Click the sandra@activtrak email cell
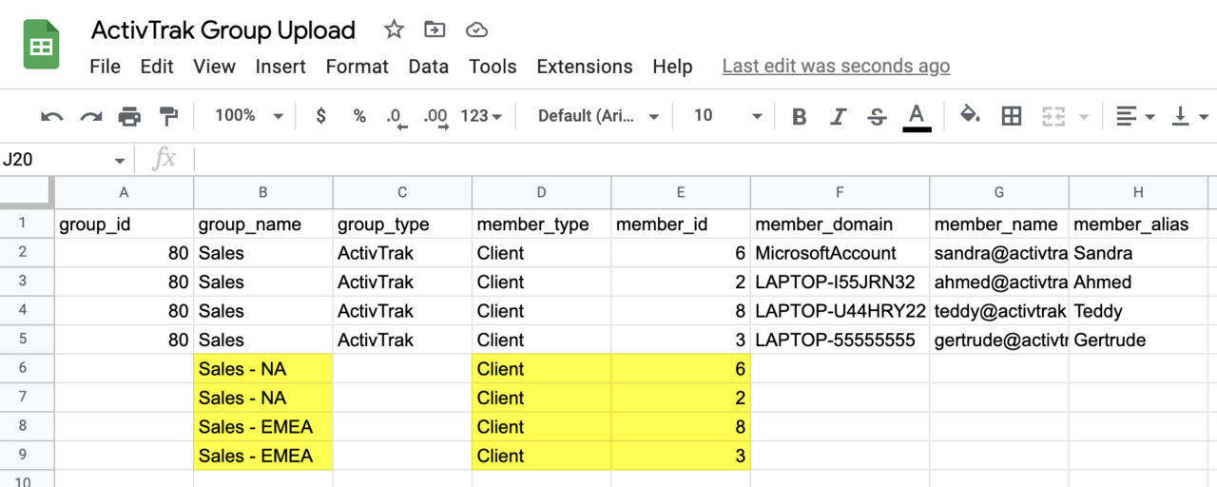Viewport: 1217px width, 487px height. tap(998, 253)
